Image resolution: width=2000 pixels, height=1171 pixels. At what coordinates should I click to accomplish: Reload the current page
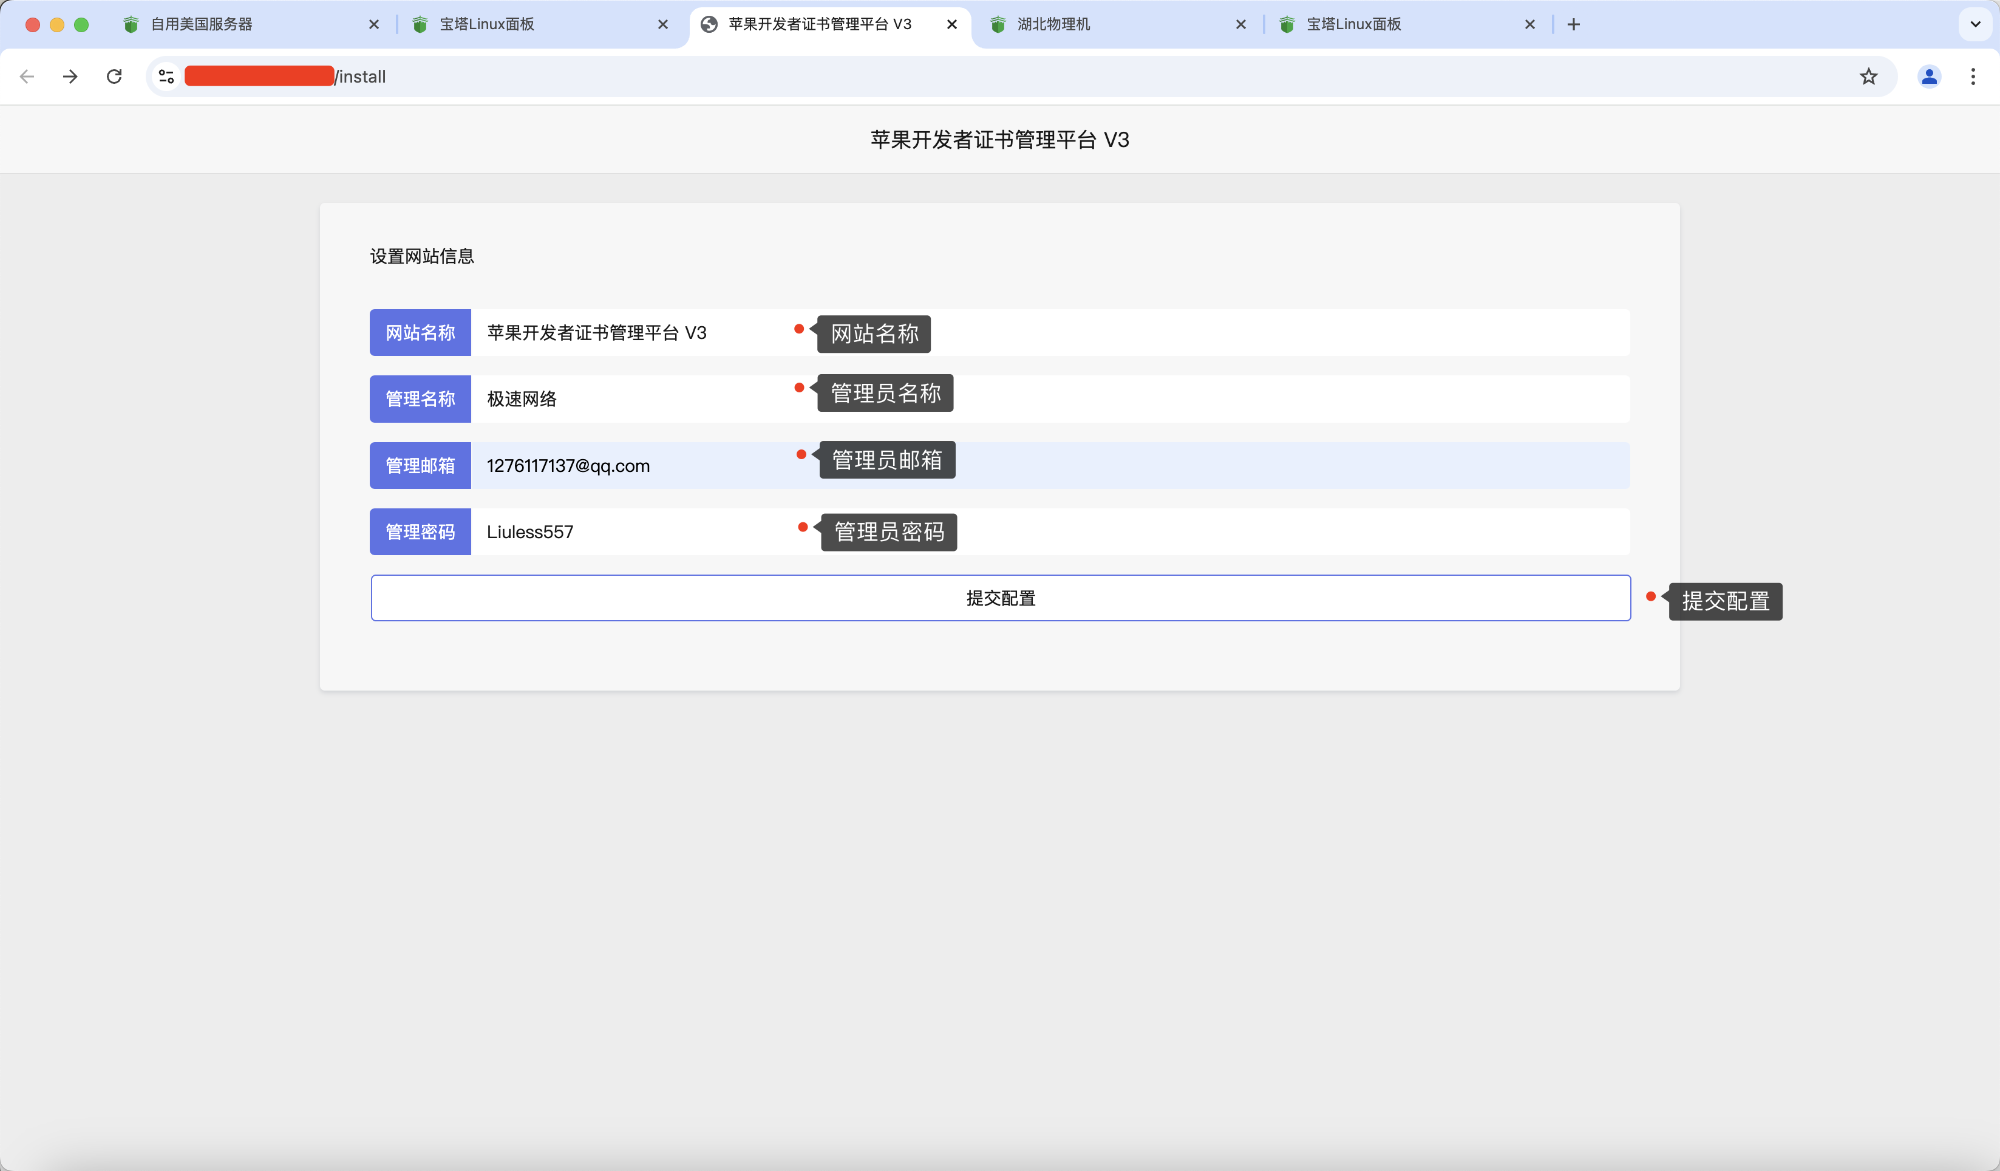(114, 76)
